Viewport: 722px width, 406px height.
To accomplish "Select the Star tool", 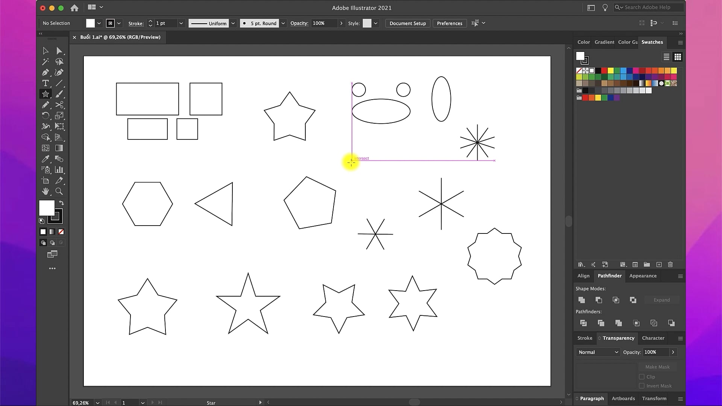I will coord(46,94).
